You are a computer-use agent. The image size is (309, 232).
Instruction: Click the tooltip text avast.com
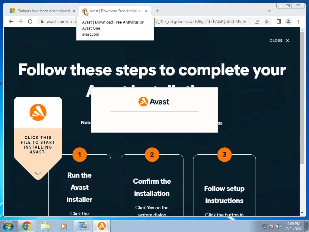point(91,34)
